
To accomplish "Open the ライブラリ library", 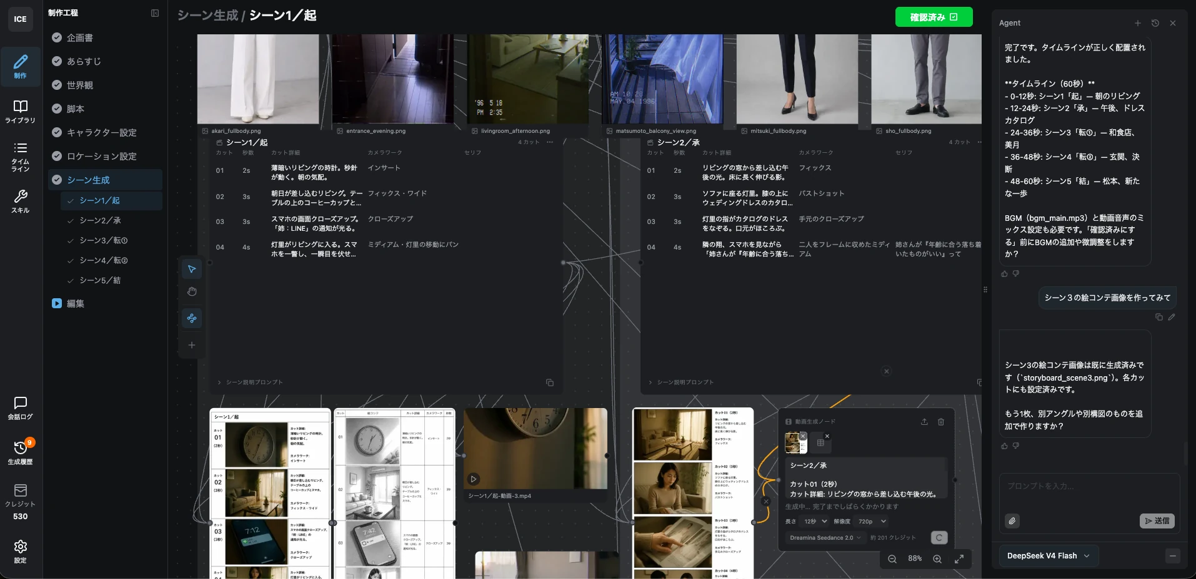I will pyautogui.click(x=21, y=111).
